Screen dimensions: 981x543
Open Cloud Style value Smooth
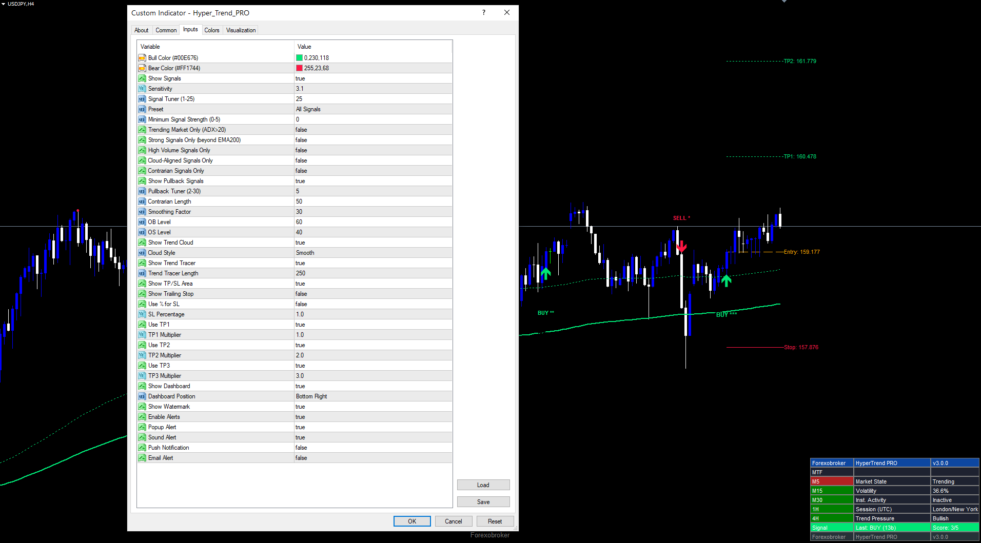tap(373, 253)
